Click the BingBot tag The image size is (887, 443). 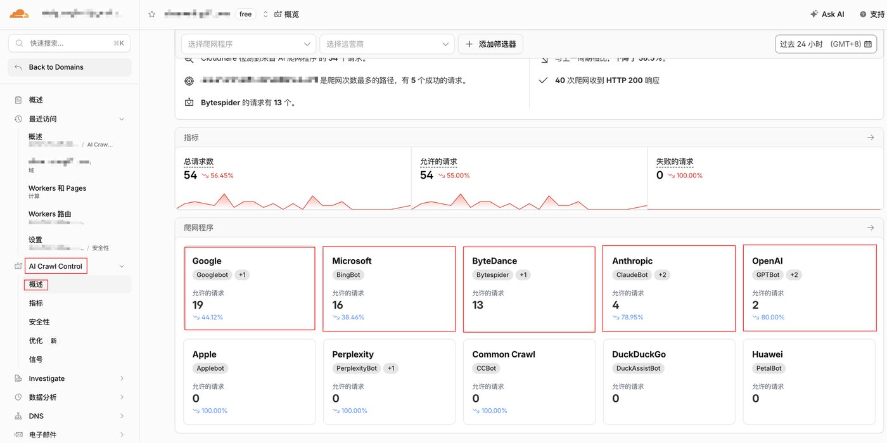[348, 275]
